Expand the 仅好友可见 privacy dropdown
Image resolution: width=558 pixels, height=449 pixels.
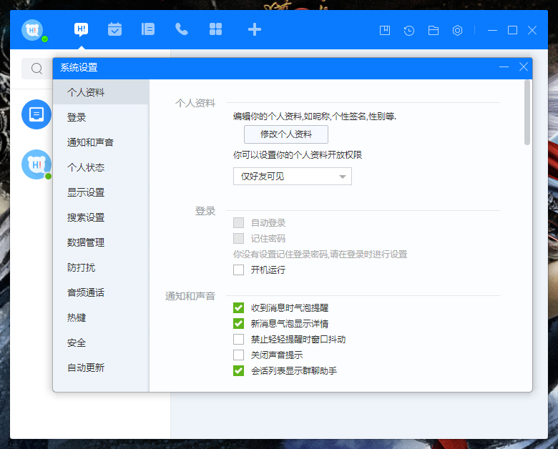click(292, 176)
